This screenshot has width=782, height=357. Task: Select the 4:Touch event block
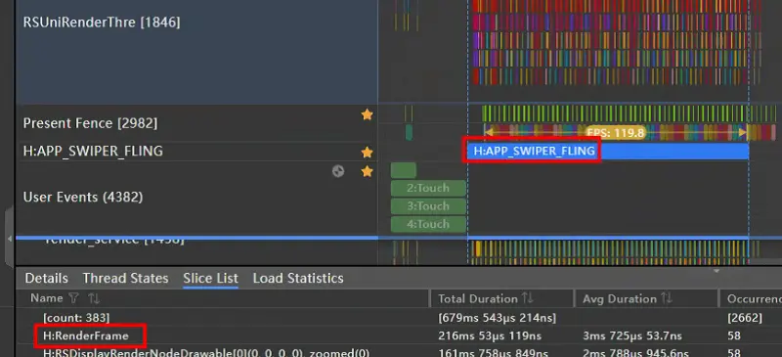coord(428,224)
